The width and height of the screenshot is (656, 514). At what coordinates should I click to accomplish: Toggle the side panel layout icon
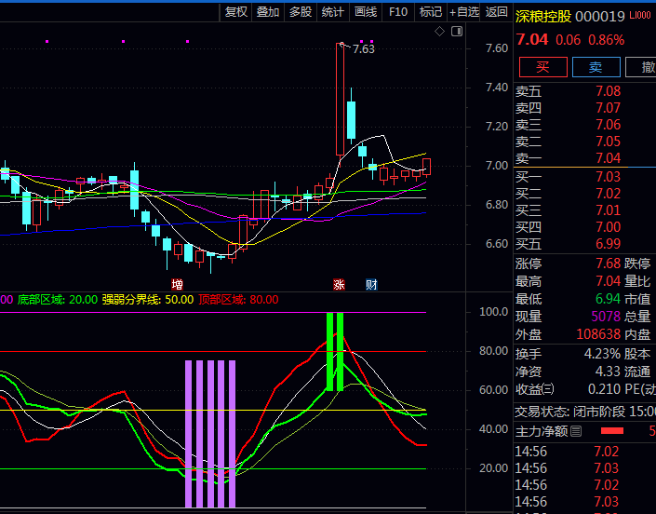457,32
